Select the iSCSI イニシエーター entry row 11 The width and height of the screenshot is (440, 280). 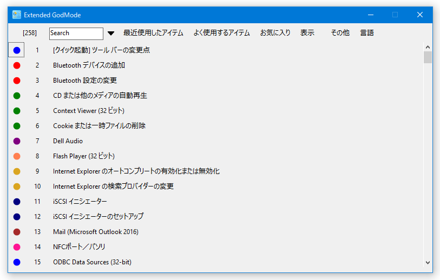tap(80, 202)
